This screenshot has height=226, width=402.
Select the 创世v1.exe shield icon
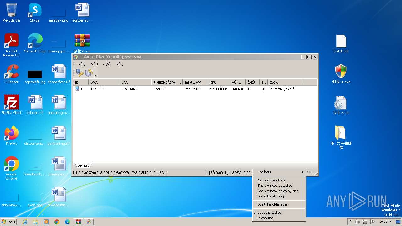(341, 74)
